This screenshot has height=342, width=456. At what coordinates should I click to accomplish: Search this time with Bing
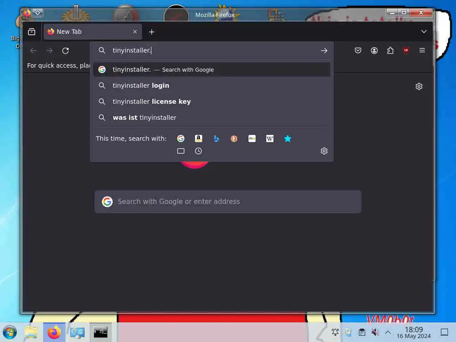(x=216, y=138)
